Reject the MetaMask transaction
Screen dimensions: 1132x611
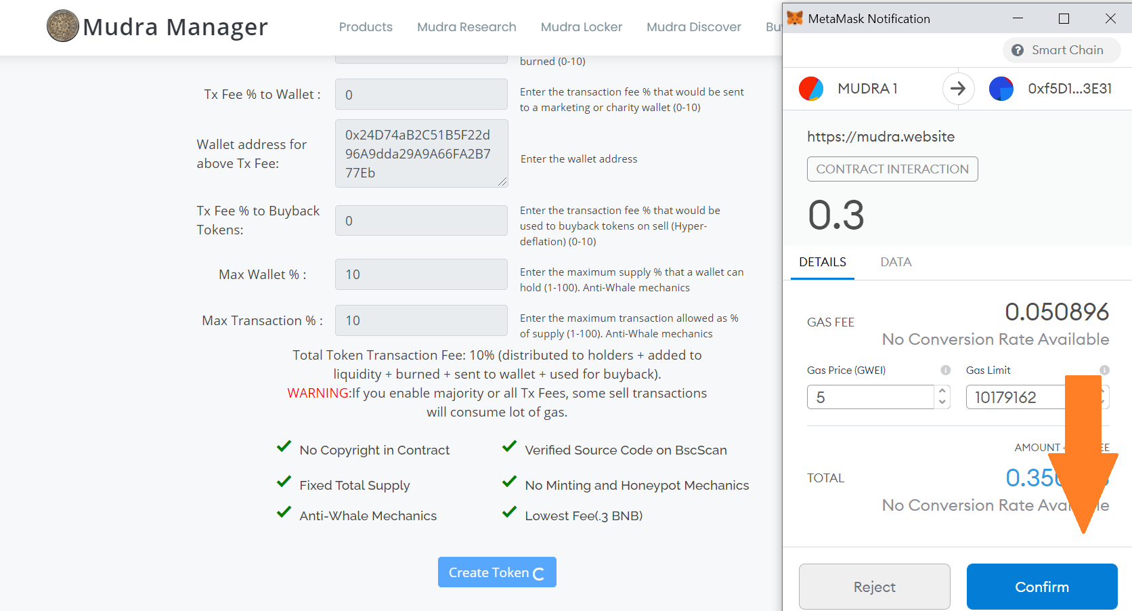coord(875,587)
